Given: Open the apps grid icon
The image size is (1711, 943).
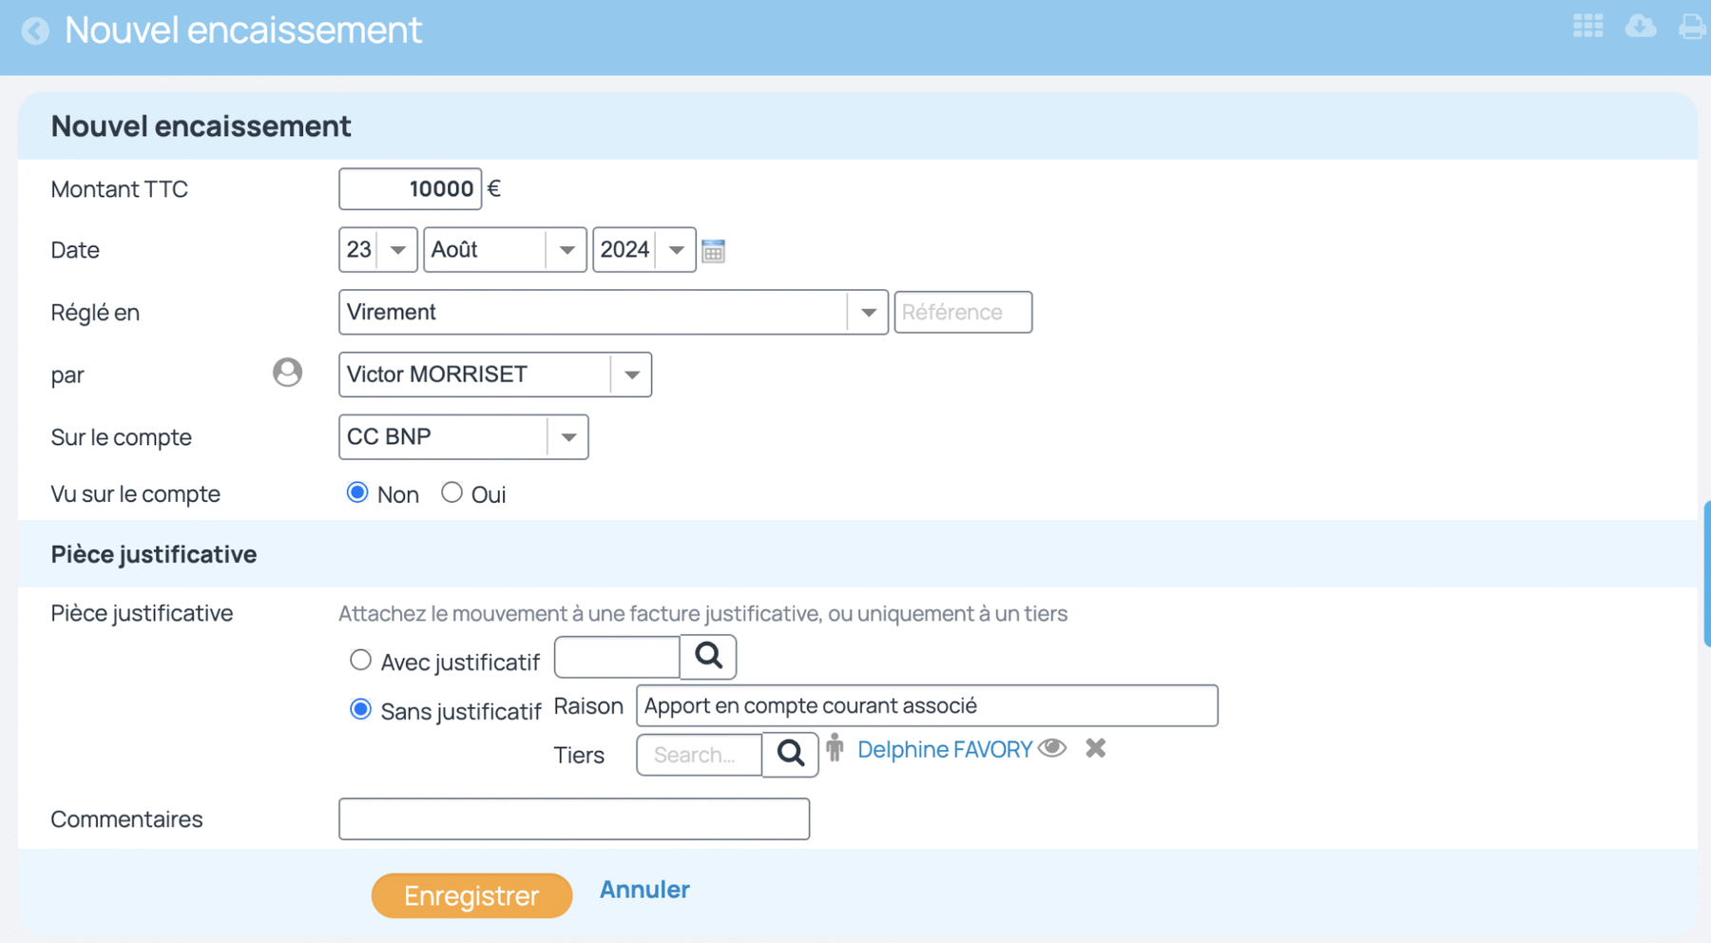Looking at the screenshot, I should click(1587, 26).
